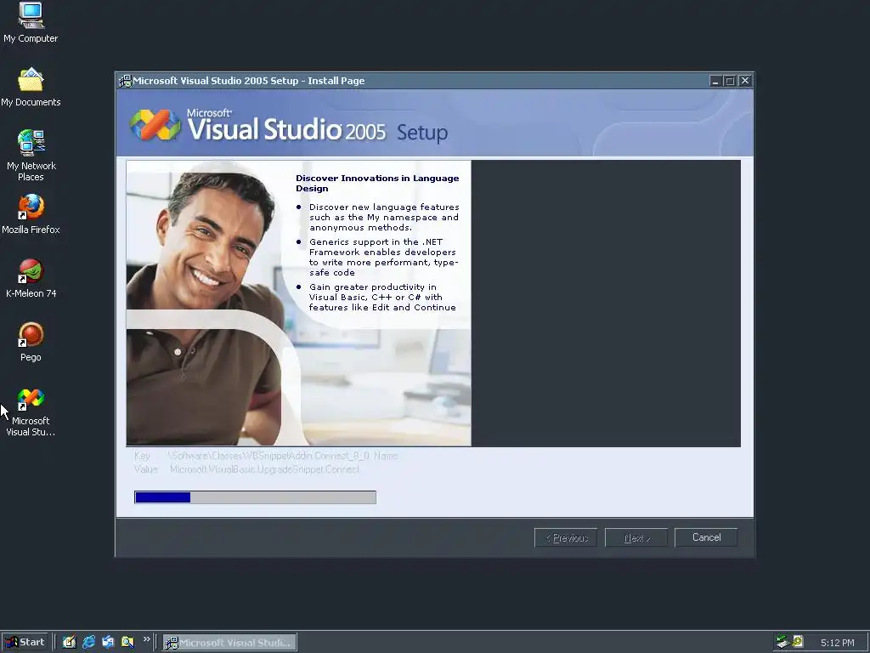
Task: Click the Cancel button in setup
Action: coord(706,537)
